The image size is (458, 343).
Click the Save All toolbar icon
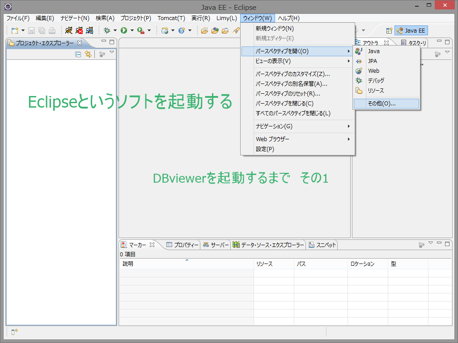tap(42, 30)
